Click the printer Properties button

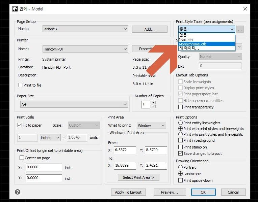[x=145, y=49]
